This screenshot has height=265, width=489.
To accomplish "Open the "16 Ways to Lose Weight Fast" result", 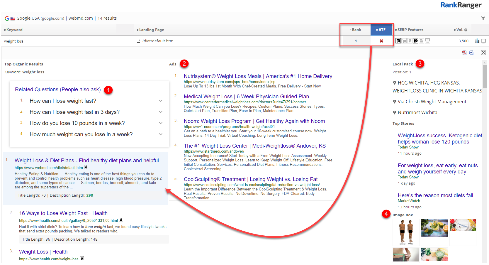I will 63,213.
